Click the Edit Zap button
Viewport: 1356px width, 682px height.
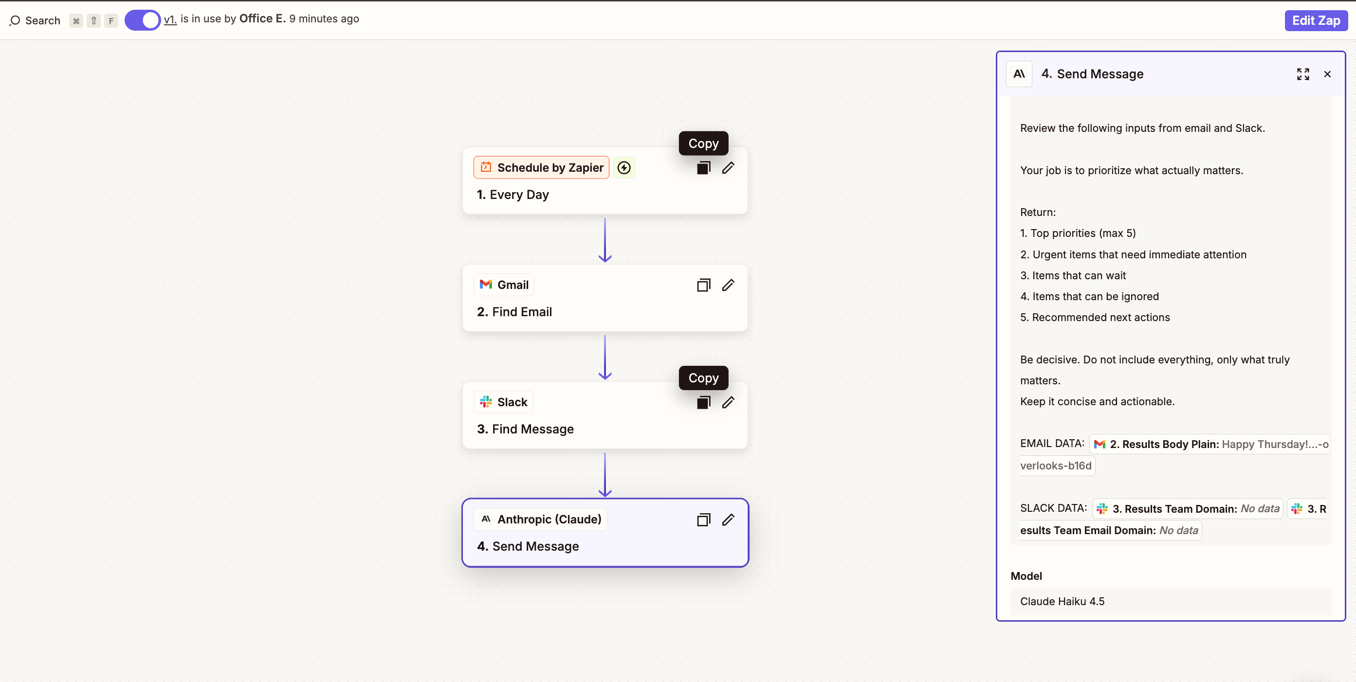(1316, 20)
